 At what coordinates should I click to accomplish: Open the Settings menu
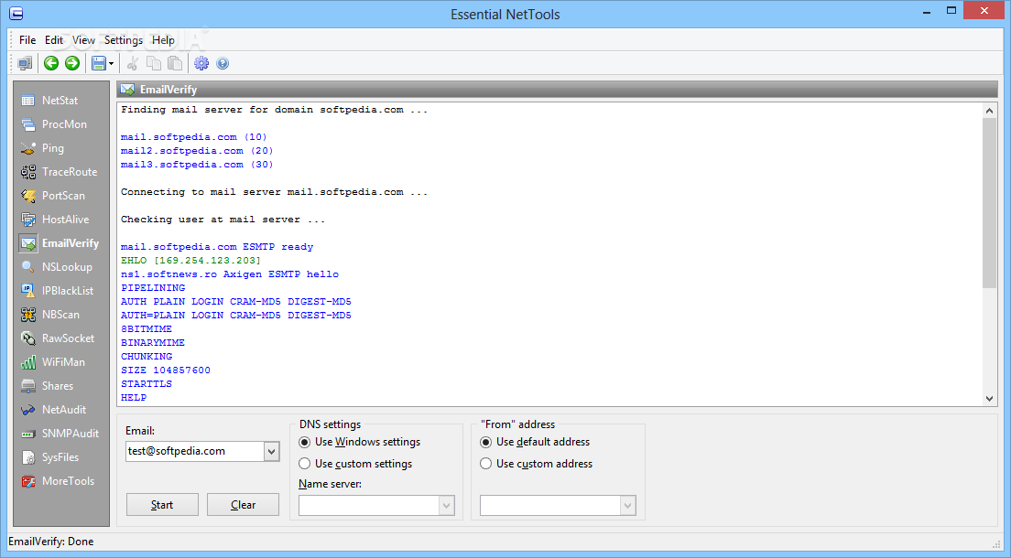[123, 40]
